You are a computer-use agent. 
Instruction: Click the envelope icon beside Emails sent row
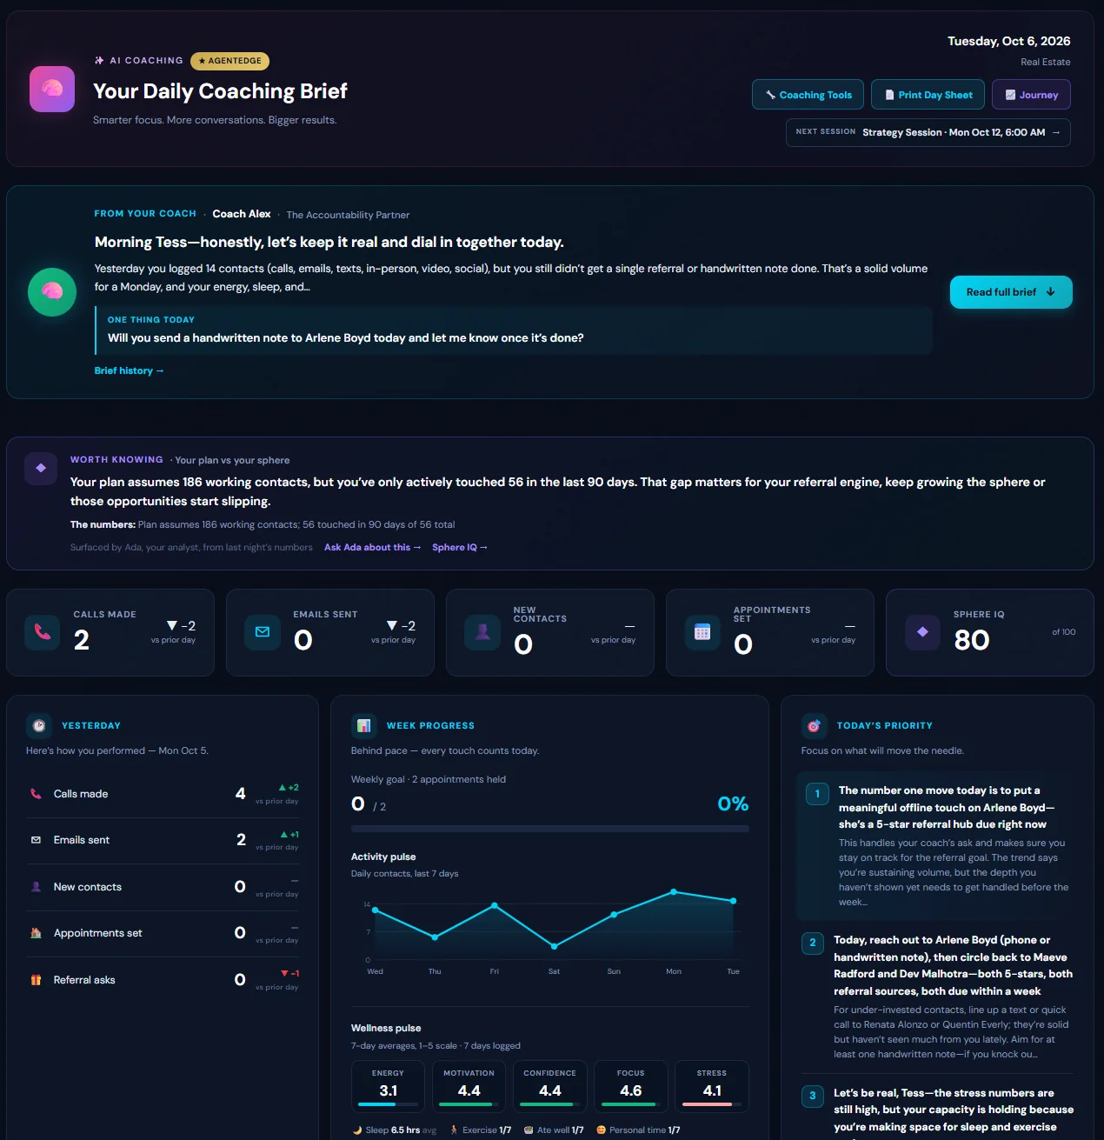[x=36, y=840]
